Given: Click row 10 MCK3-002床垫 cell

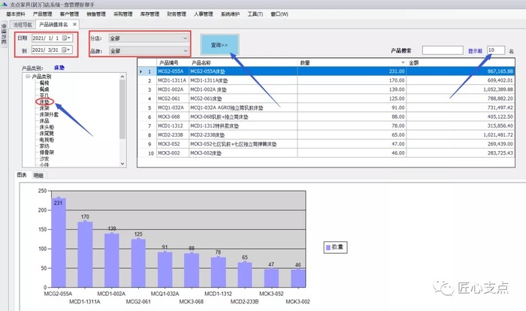Looking at the screenshot, I should 243,153.
